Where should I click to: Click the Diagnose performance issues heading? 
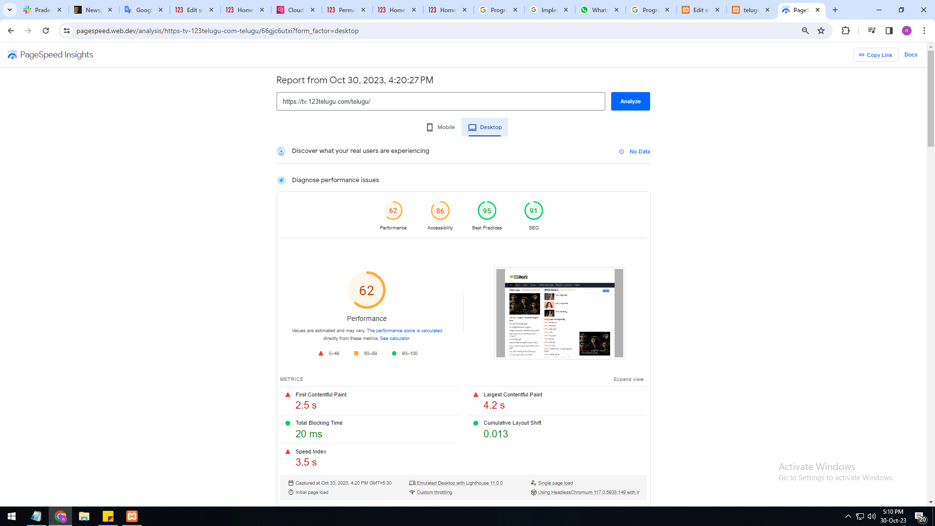tap(335, 180)
